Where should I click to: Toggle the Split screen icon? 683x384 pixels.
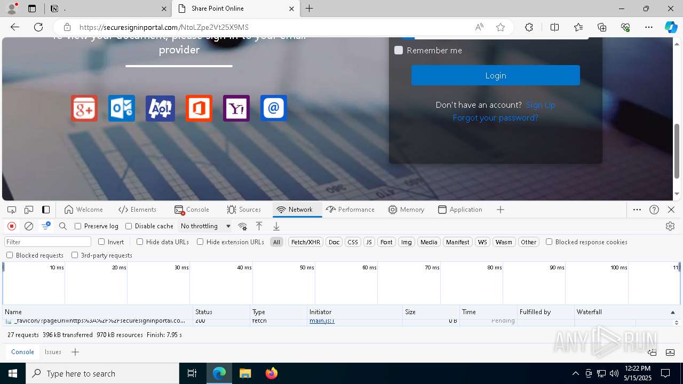point(554,27)
